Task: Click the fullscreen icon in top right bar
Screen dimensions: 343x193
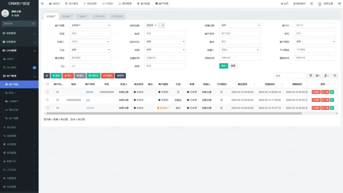Action: pos(311,3)
